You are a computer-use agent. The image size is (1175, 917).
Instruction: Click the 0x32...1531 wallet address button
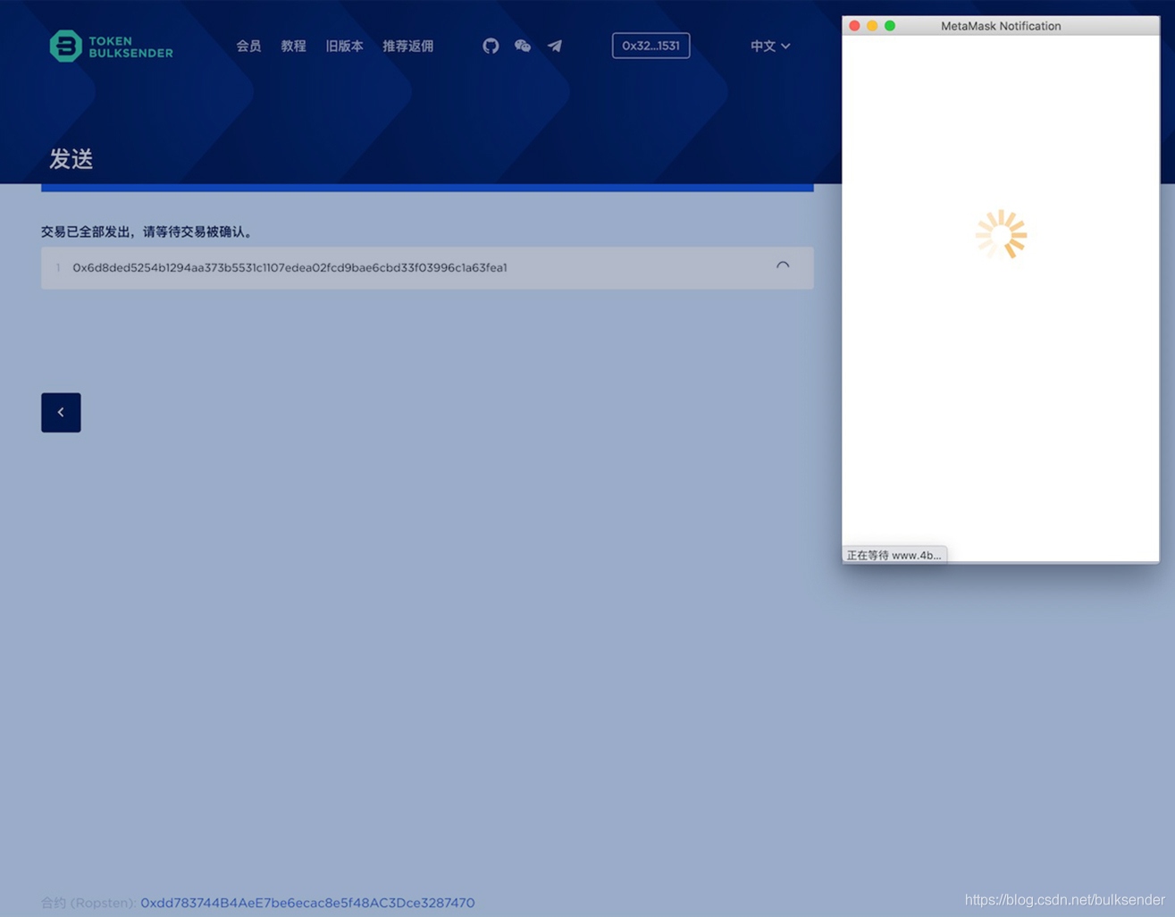pyautogui.click(x=650, y=46)
